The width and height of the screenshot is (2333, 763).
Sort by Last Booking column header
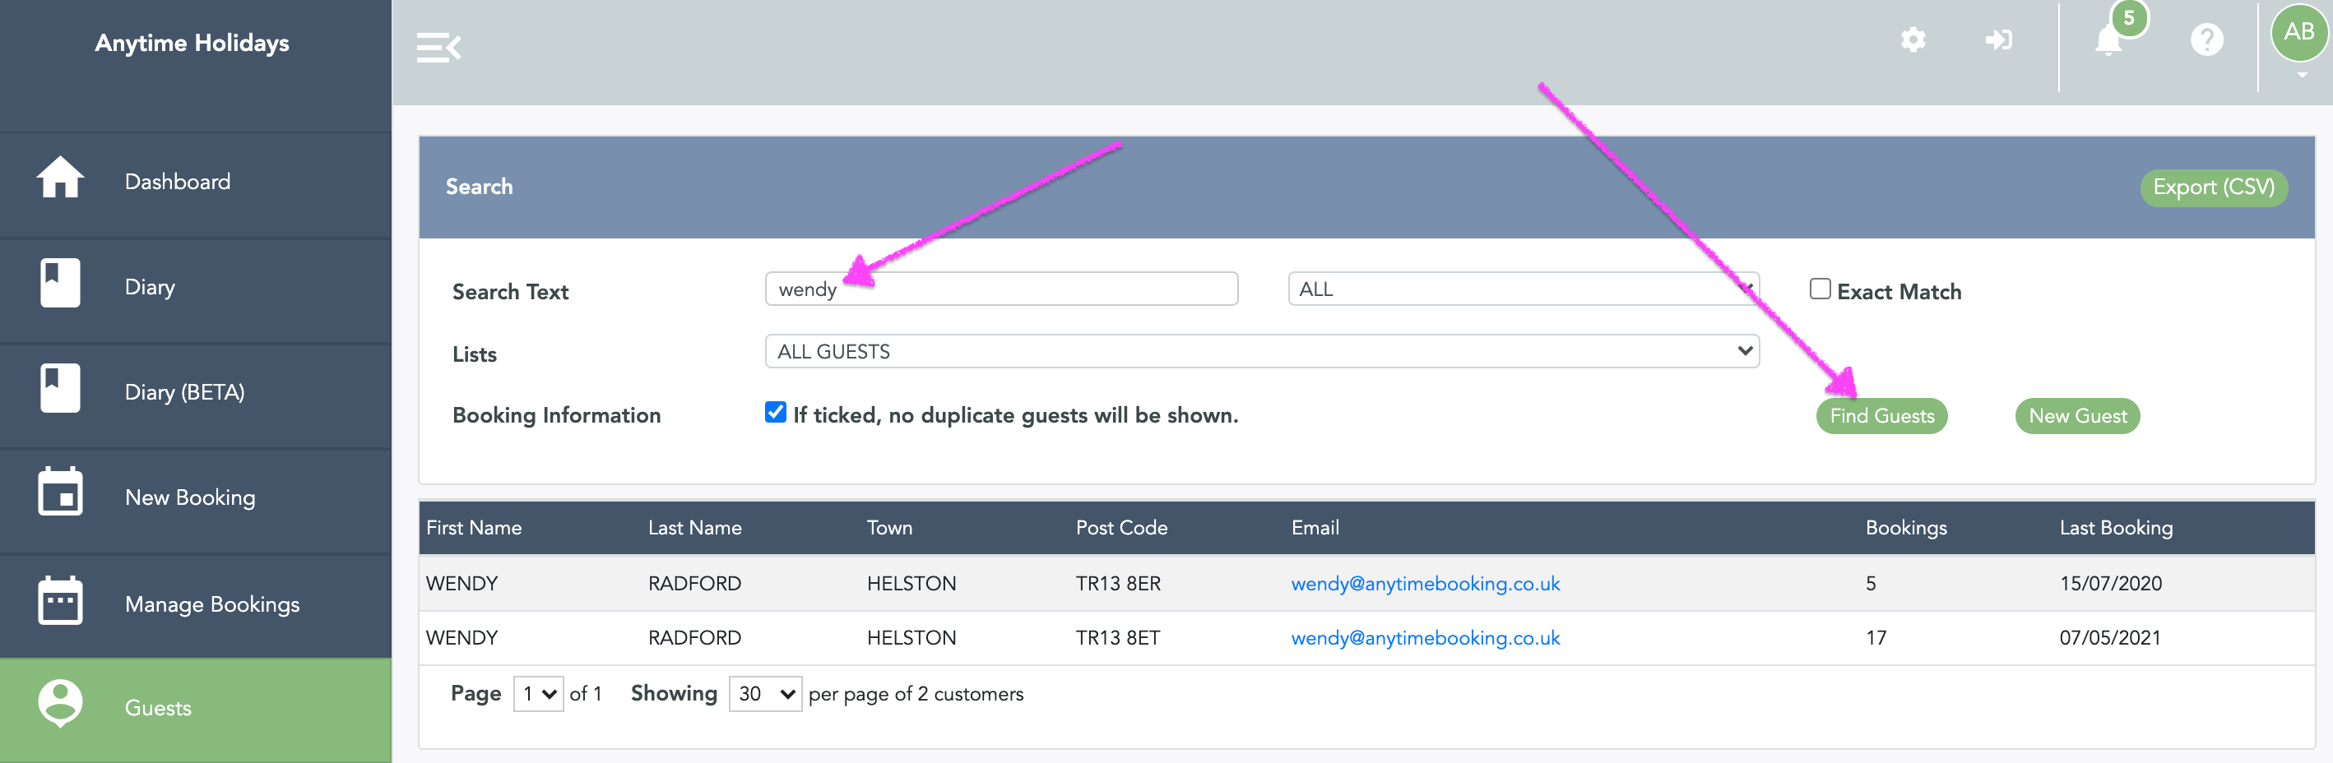coord(2116,528)
